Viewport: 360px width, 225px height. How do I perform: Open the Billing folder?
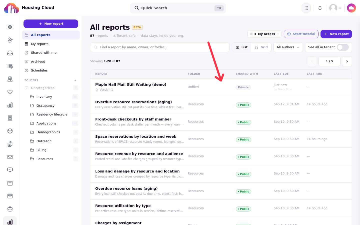[x=54, y=150]
